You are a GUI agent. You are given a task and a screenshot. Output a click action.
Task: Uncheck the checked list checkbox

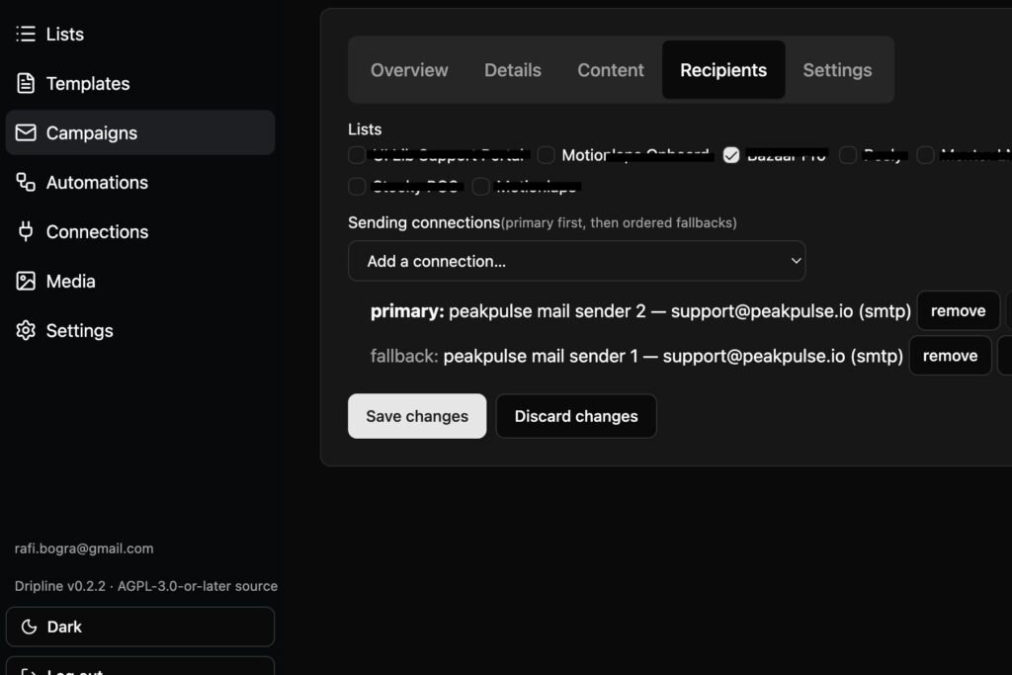point(731,155)
